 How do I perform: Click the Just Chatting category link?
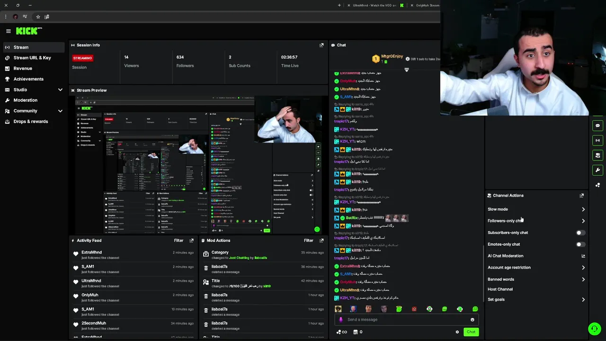click(239, 258)
